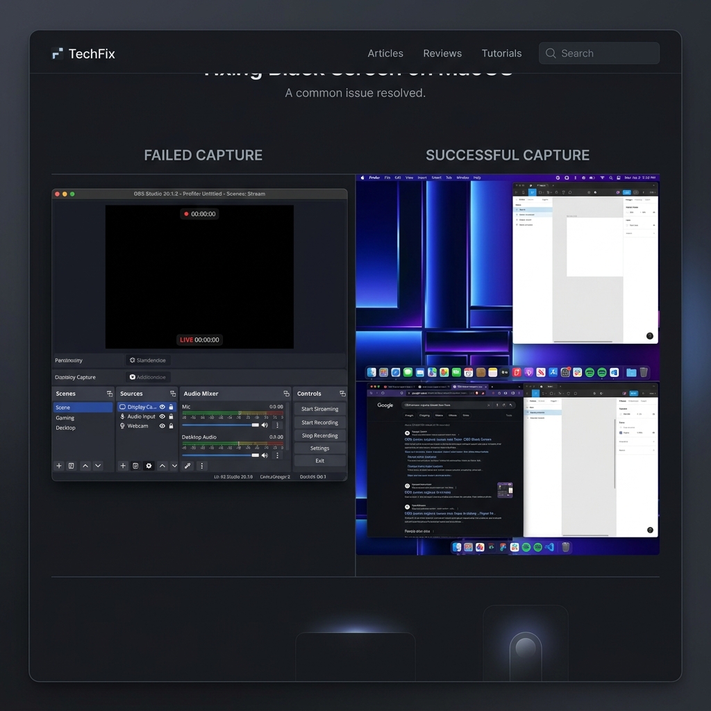The width and height of the screenshot is (711, 711).
Task: Undock the Controls panel via its header icon
Action: (x=342, y=394)
